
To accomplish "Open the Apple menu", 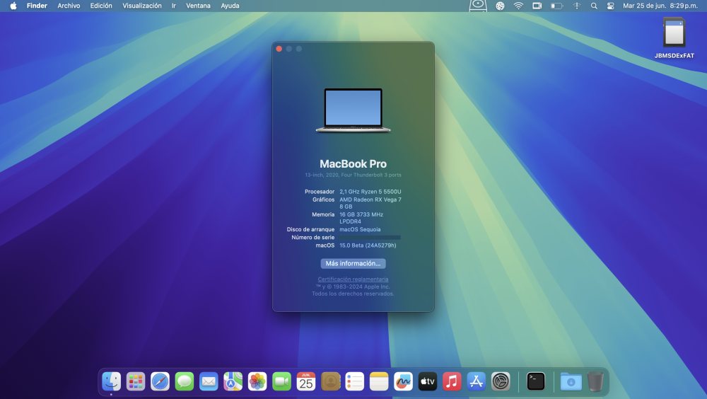I will coord(13,6).
